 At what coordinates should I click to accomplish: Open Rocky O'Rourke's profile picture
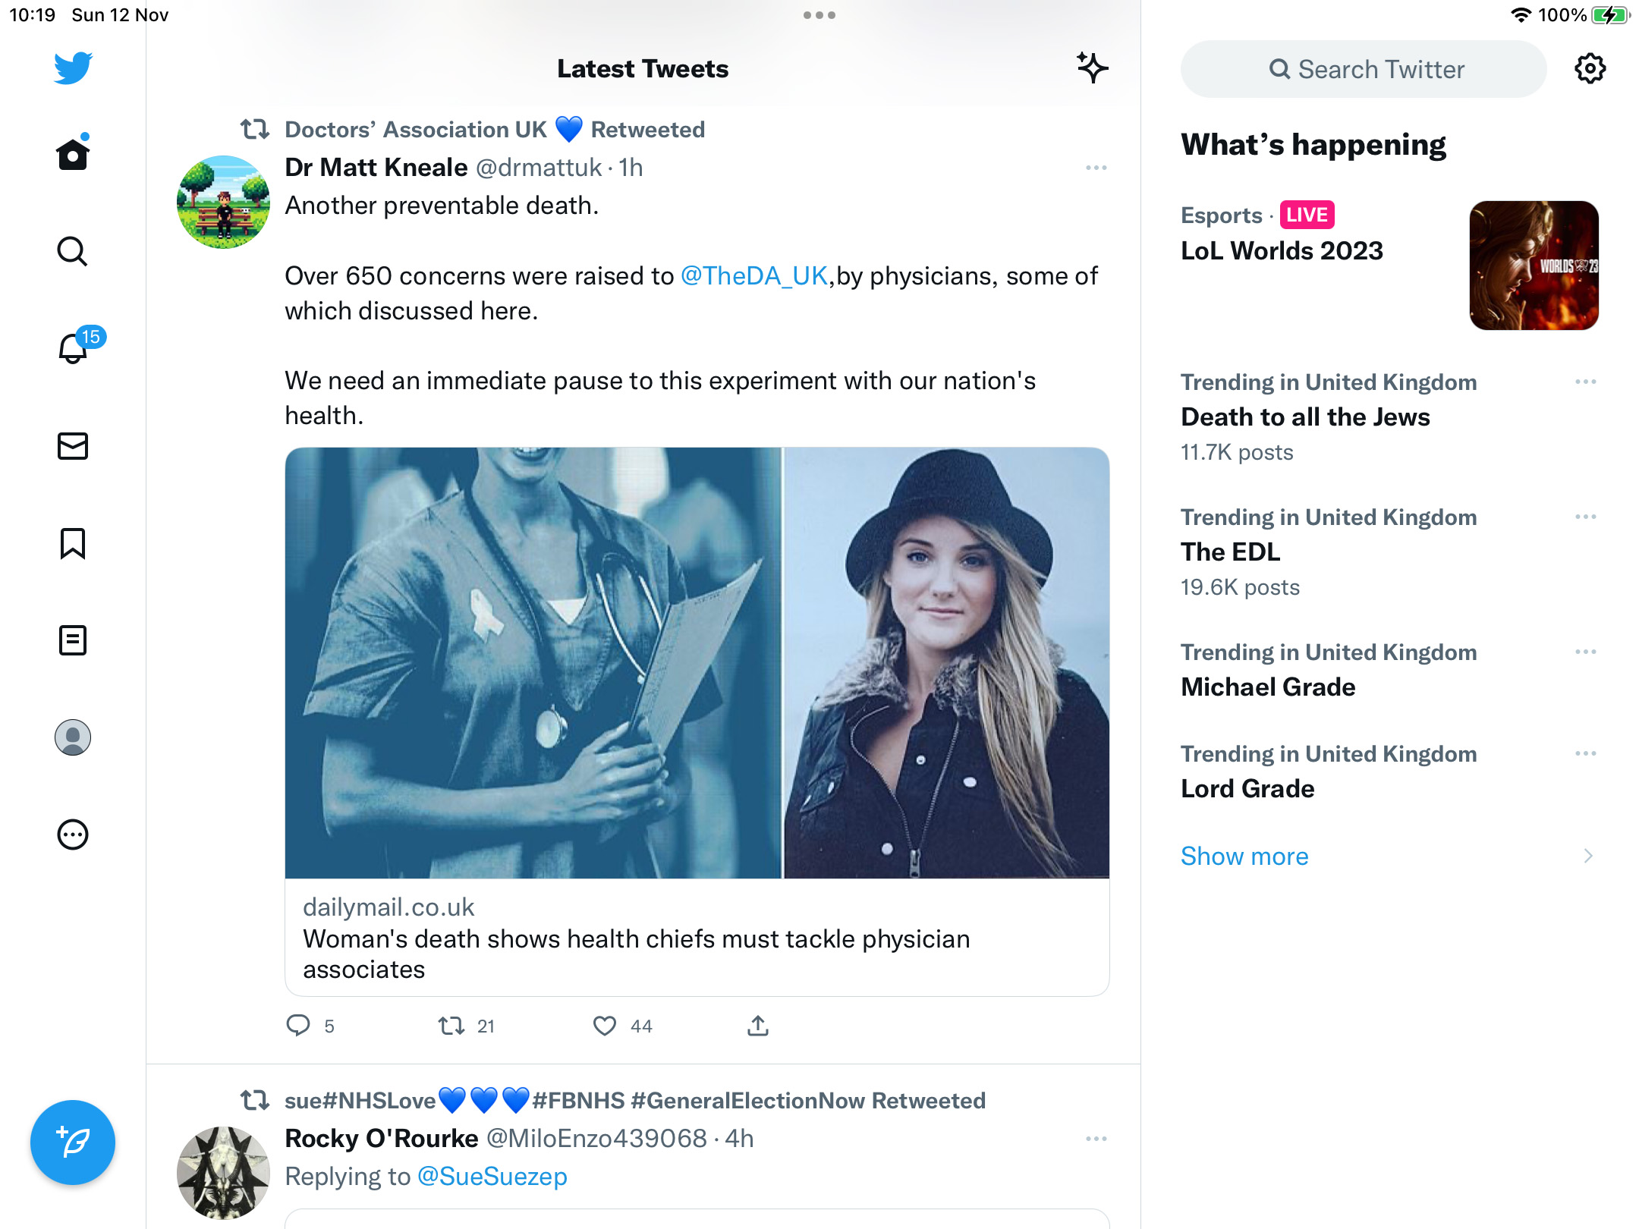[223, 1173]
